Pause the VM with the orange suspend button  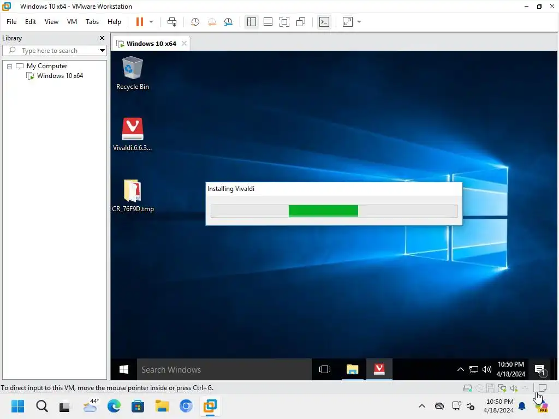pyautogui.click(x=140, y=22)
